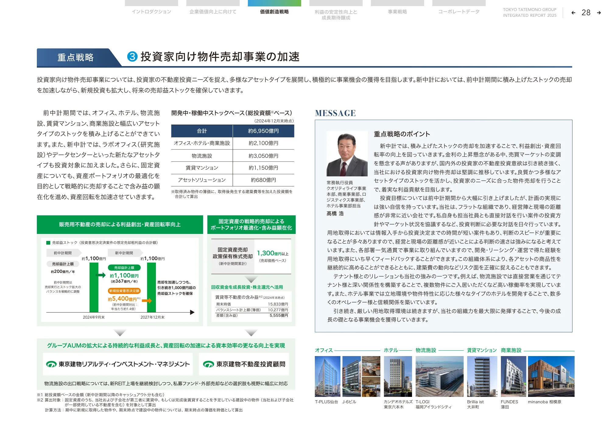This screenshot has width=609, height=431.
Task: Click the minanoba 相模原 commercial facility photo
Action: (x=551, y=376)
